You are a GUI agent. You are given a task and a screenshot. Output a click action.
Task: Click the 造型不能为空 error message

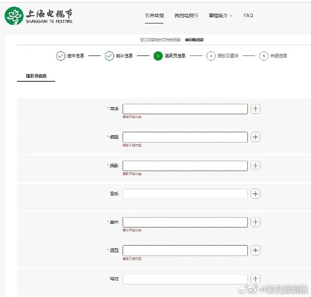[132, 259]
